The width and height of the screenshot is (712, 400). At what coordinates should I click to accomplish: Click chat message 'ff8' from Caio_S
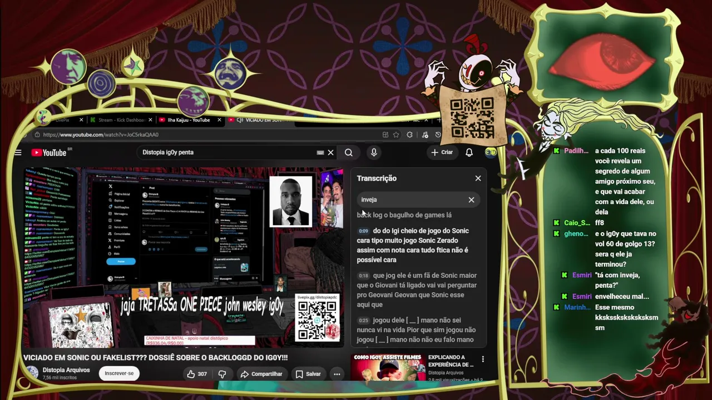click(599, 223)
